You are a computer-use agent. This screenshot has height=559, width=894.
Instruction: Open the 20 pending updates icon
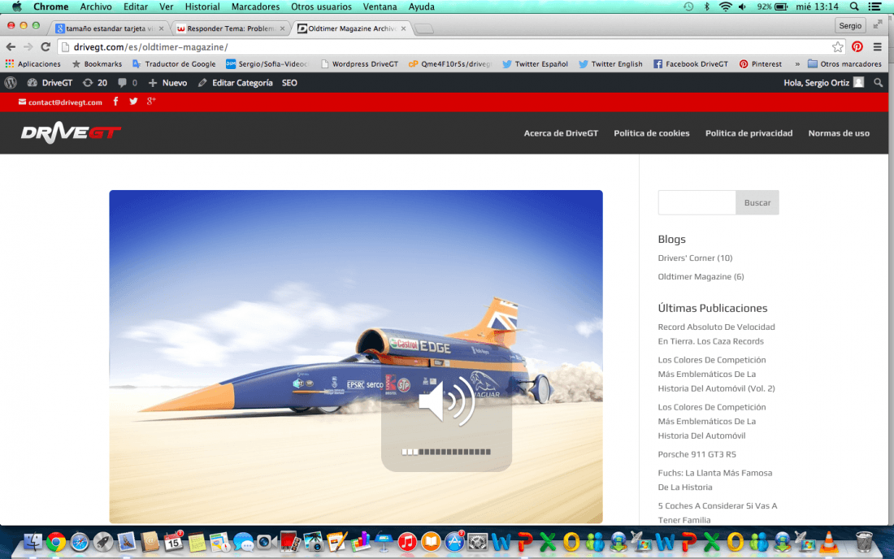coord(94,83)
